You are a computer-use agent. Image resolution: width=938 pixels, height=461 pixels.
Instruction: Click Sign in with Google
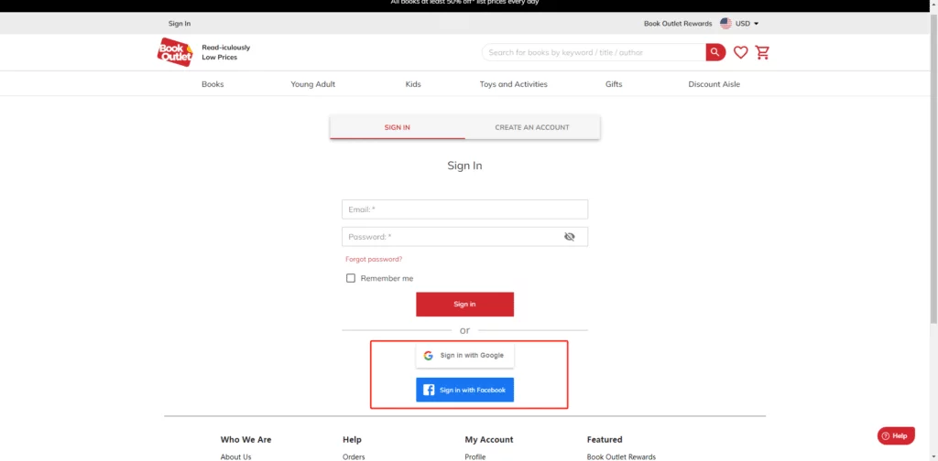pos(464,355)
